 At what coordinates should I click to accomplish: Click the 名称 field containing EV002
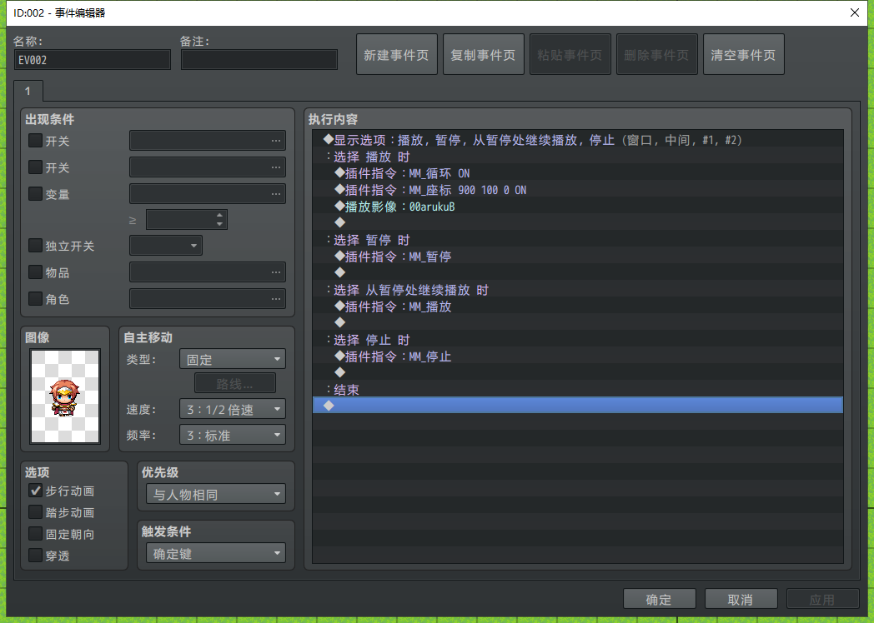click(93, 60)
